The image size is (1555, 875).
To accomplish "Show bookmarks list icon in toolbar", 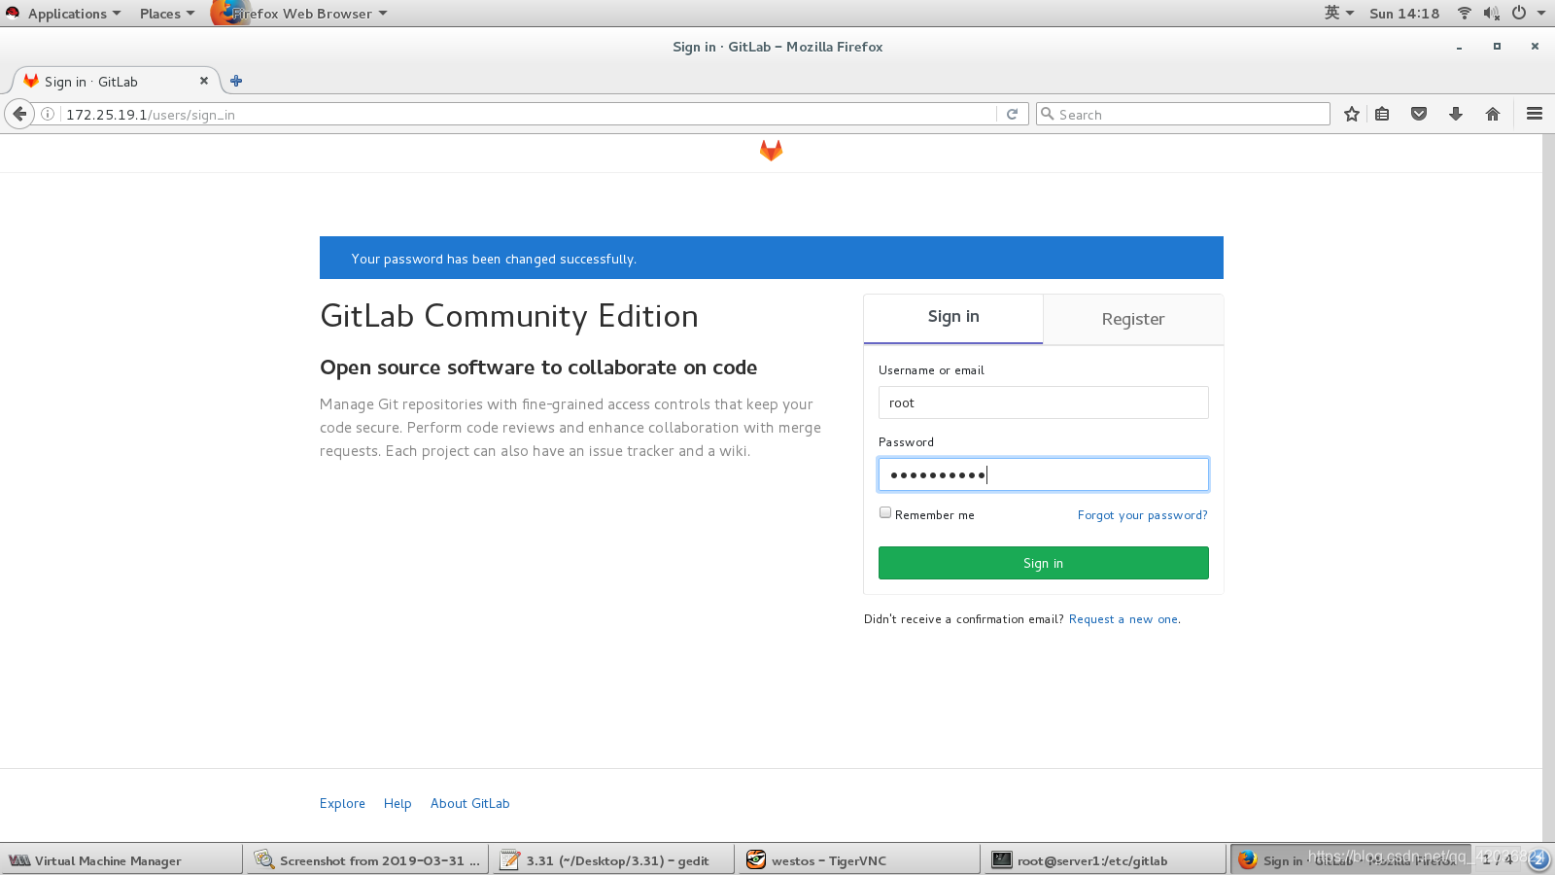I will click(1382, 114).
